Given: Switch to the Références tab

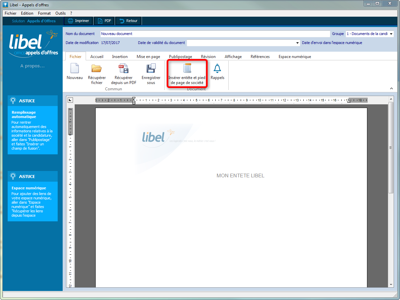Looking at the screenshot, I should [x=260, y=57].
